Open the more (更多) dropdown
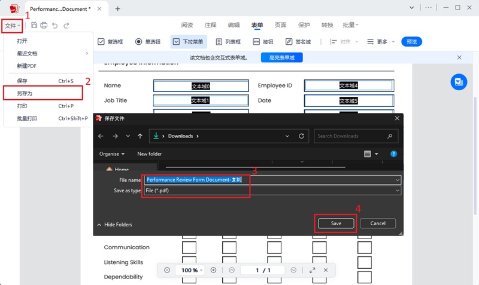 [x=381, y=42]
